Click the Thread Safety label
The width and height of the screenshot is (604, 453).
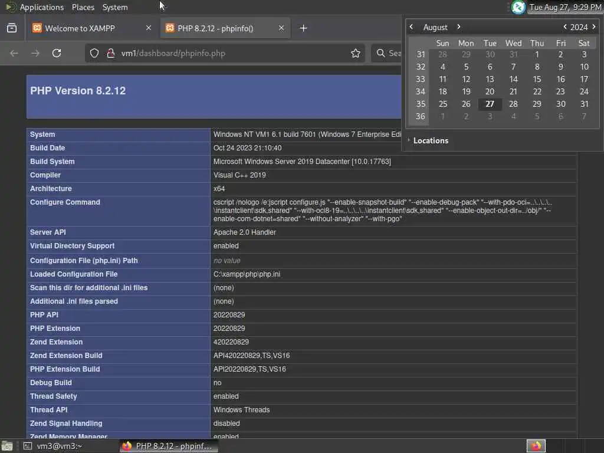(x=54, y=396)
